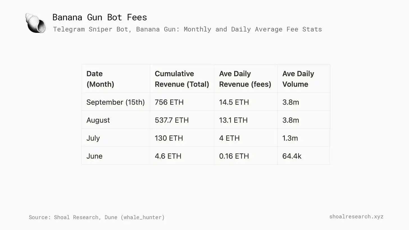Screen dimensions: 409x230
Task: Select the "130 ETH" cell
Action: tap(169, 138)
